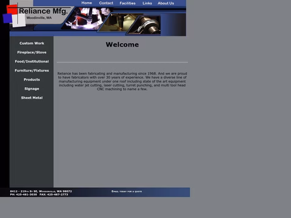This screenshot has height=218, width=291.
Task: Click the welding photo in the banner
Action: click(86, 19)
